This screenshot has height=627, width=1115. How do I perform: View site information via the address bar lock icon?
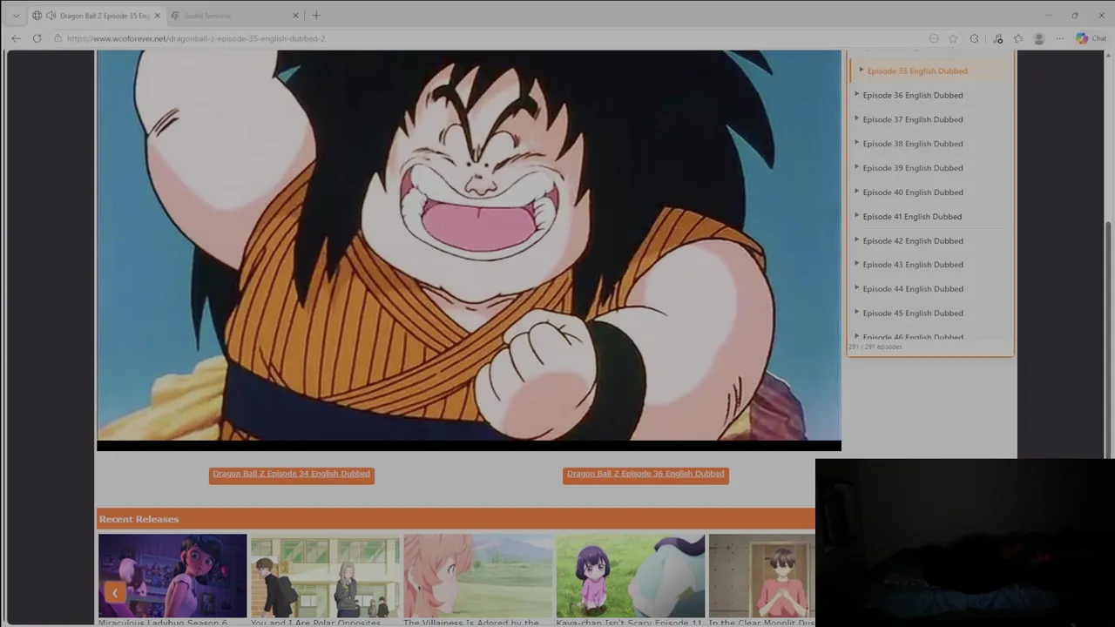[57, 38]
